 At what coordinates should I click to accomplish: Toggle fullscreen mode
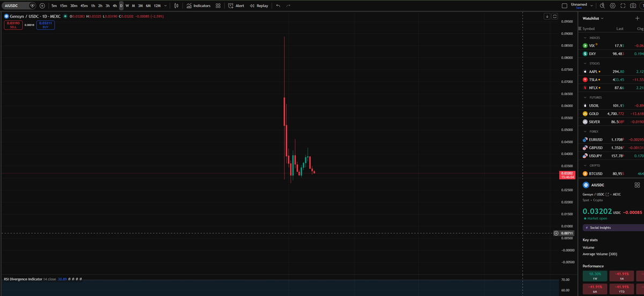tap(623, 5)
